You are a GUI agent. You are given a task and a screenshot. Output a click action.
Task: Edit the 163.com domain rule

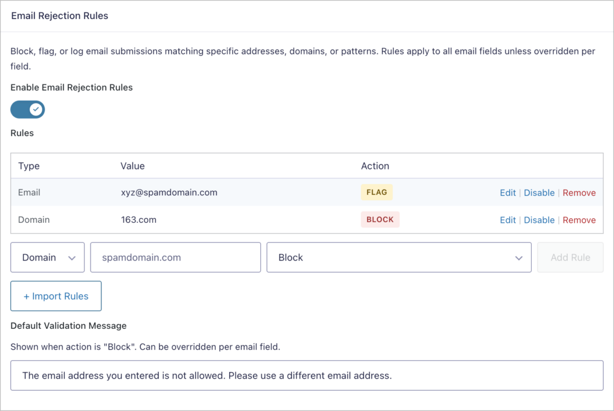(507, 220)
